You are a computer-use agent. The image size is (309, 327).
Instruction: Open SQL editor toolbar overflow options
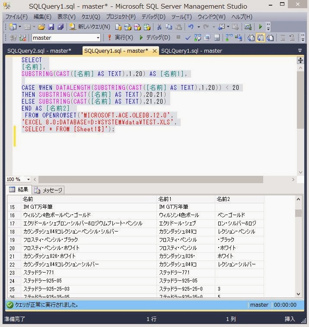(303, 38)
